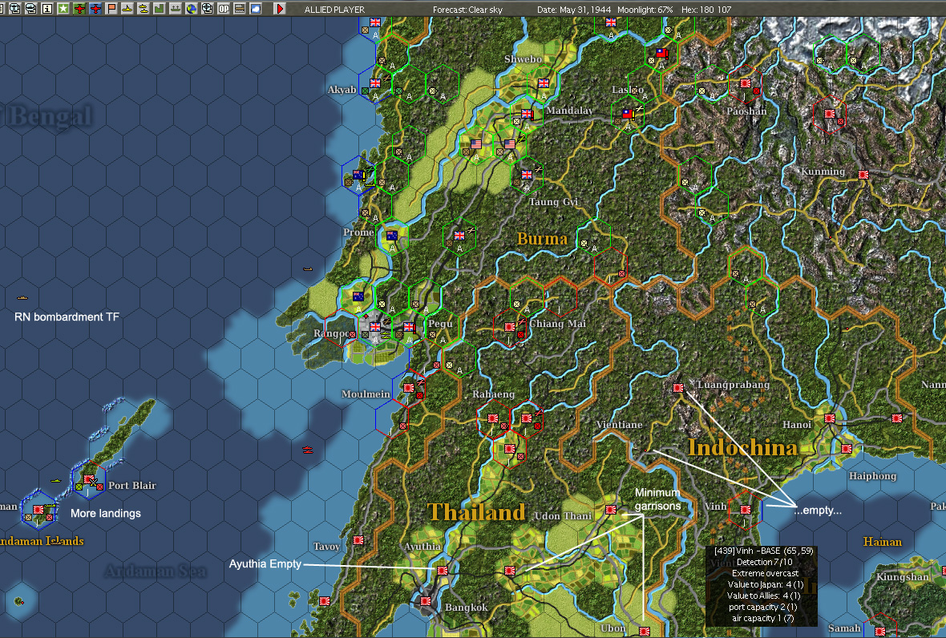This screenshot has width=946, height=638.
Task: Select the British flag unit at Rangoon
Action: (375, 327)
